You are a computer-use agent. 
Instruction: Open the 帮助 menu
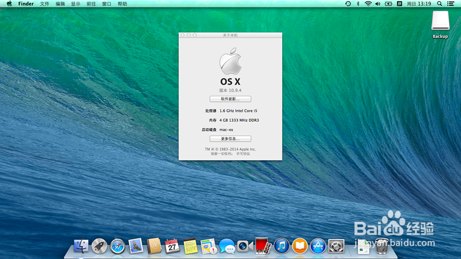(x=122, y=4)
